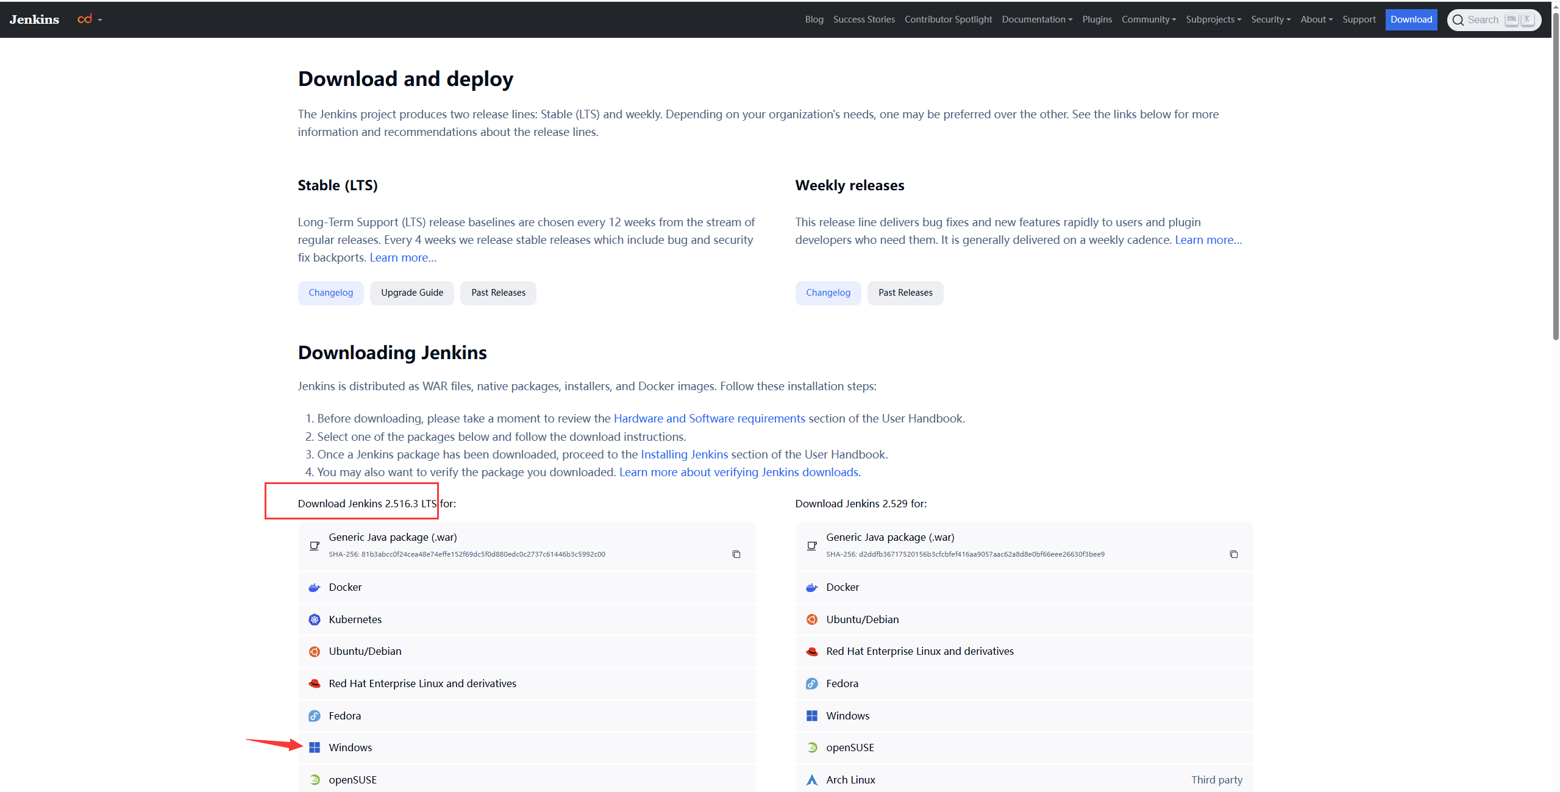Click the Jenkins logo in the header
The image size is (1560, 792).
click(x=34, y=20)
